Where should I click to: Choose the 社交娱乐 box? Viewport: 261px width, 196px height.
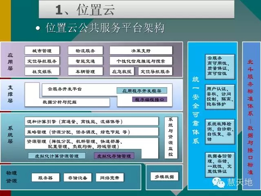click(42, 71)
